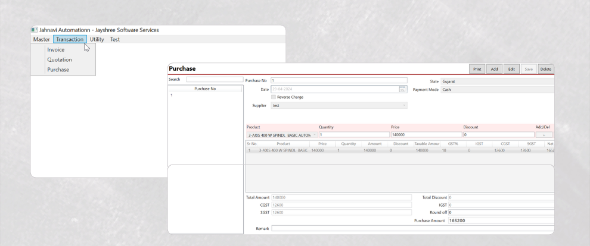Click into the Remark text field

click(412, 228)
